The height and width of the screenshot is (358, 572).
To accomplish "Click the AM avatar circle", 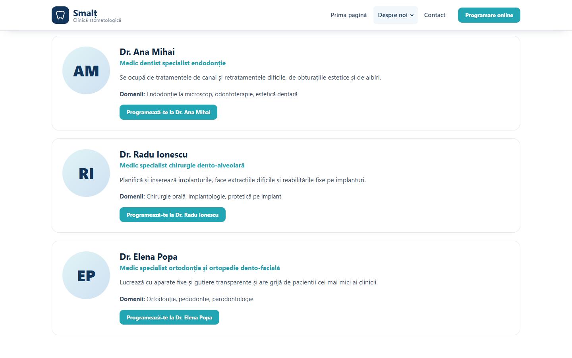I will click(86, 70).
